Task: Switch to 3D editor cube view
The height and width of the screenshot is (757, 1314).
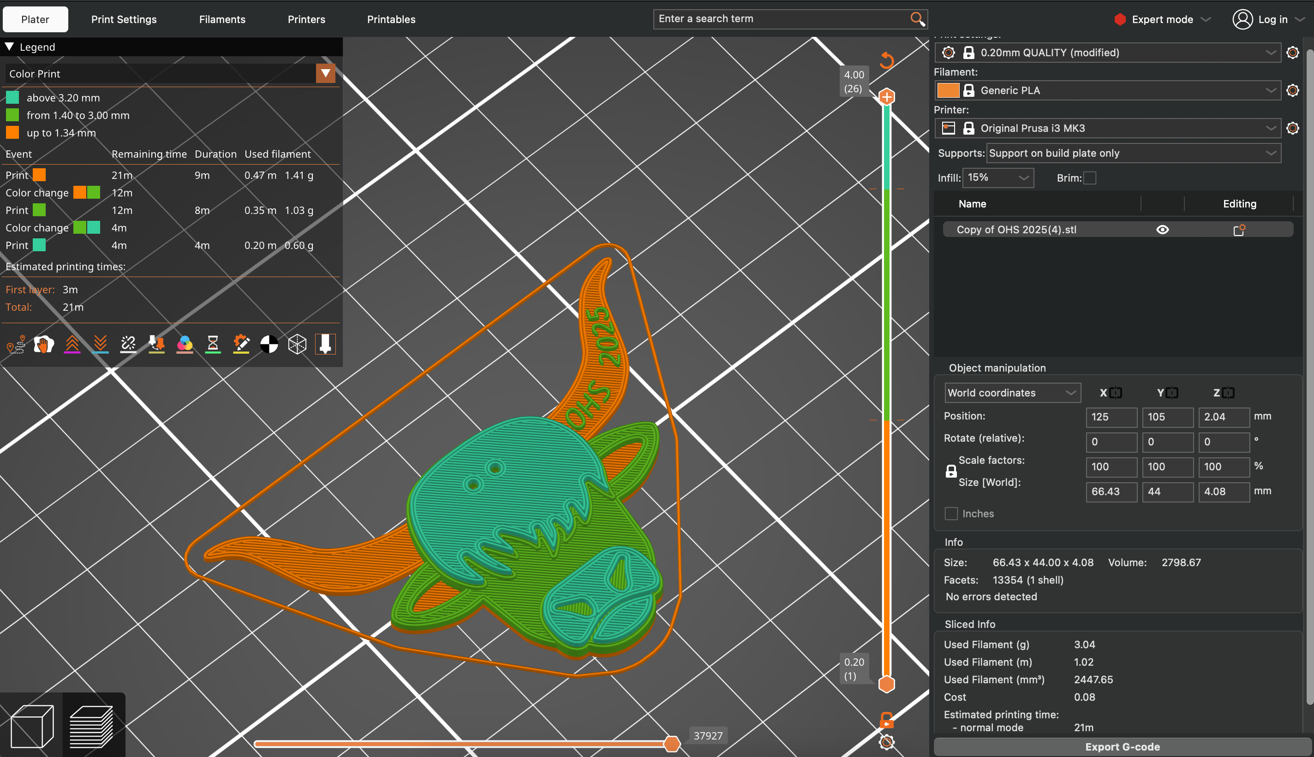Action: pyautogui.click(x=32, y=726)
